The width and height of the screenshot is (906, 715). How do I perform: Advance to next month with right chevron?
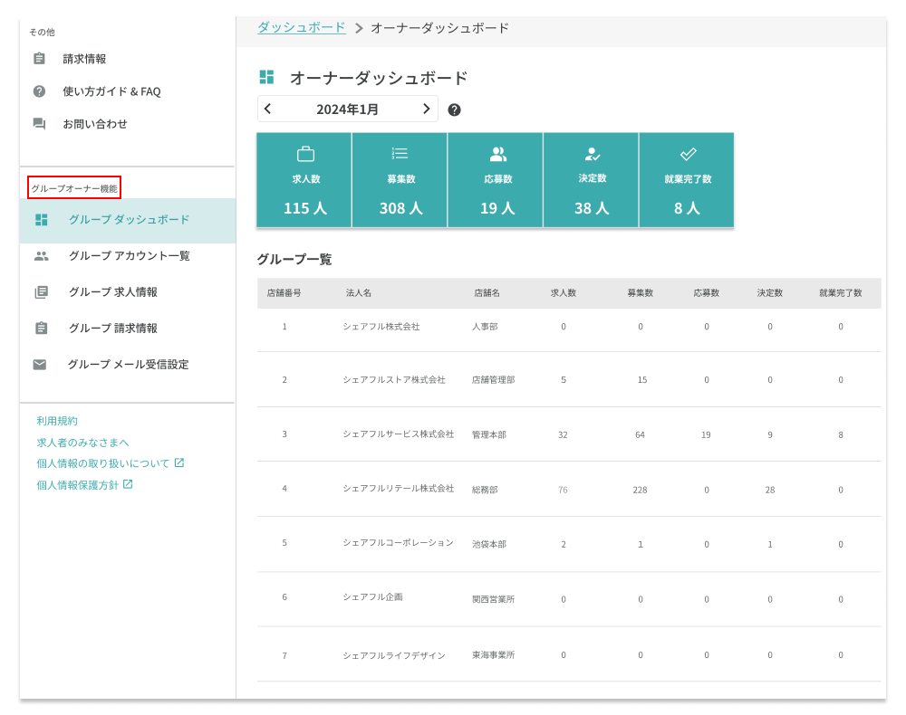[x=426, y=109]
